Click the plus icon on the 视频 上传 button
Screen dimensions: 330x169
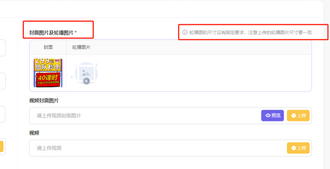[294, 148]
